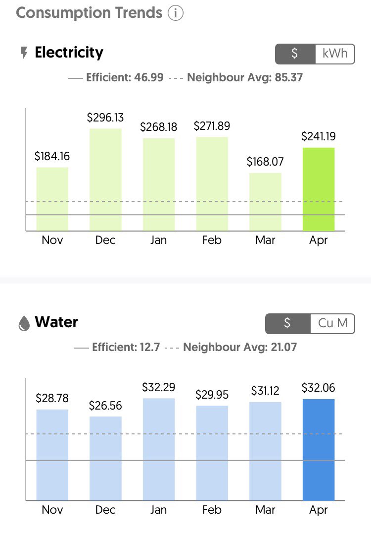Image resolution: width=371 pixels, height=536 pixels.
Task: Click the $271.89 February electricity value
Action: pyautogui.click(x=212, y=126)
